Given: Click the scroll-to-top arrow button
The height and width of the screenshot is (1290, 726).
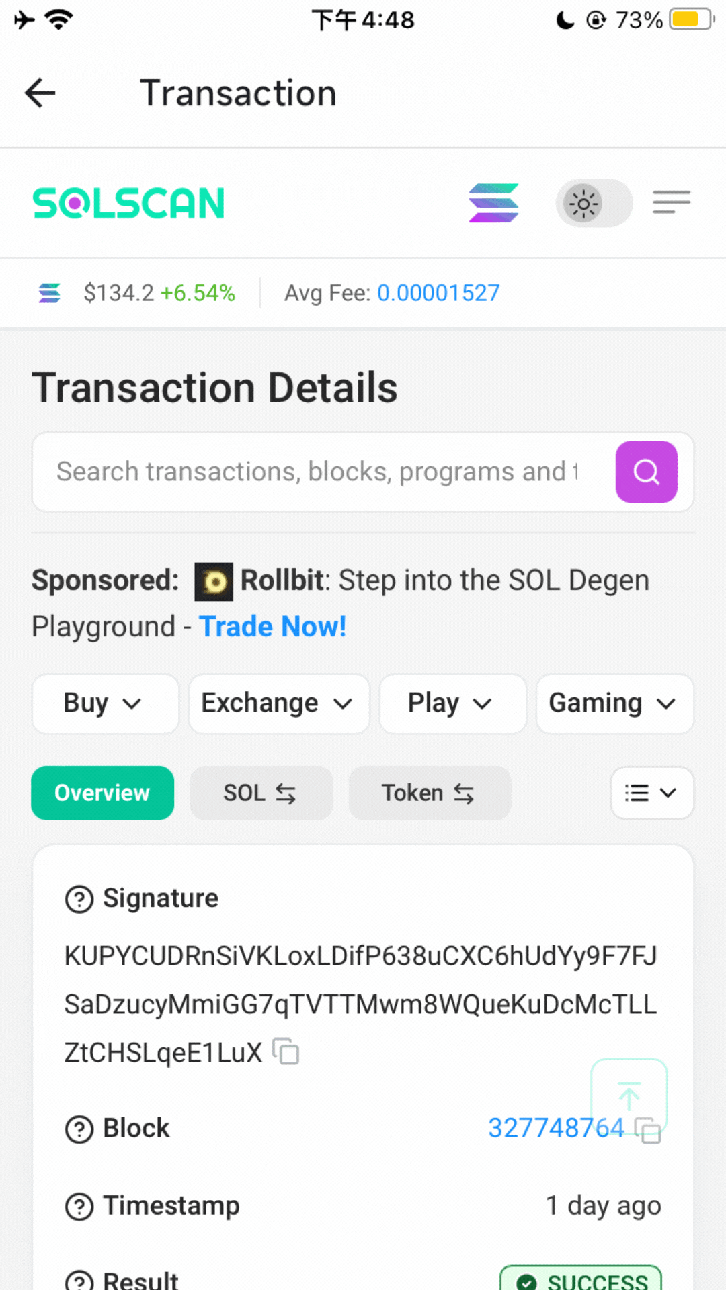Looking at the screenshot, I should coord(629,1095).
